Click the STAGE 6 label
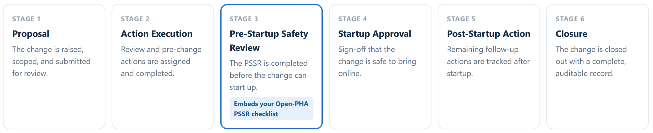653x133 pixels. (570, 19)
